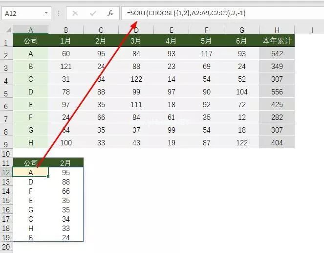This screenshot has width=324, height=253.
Task: Click inside the SORT formula text
Action: (x=186, y=13)
